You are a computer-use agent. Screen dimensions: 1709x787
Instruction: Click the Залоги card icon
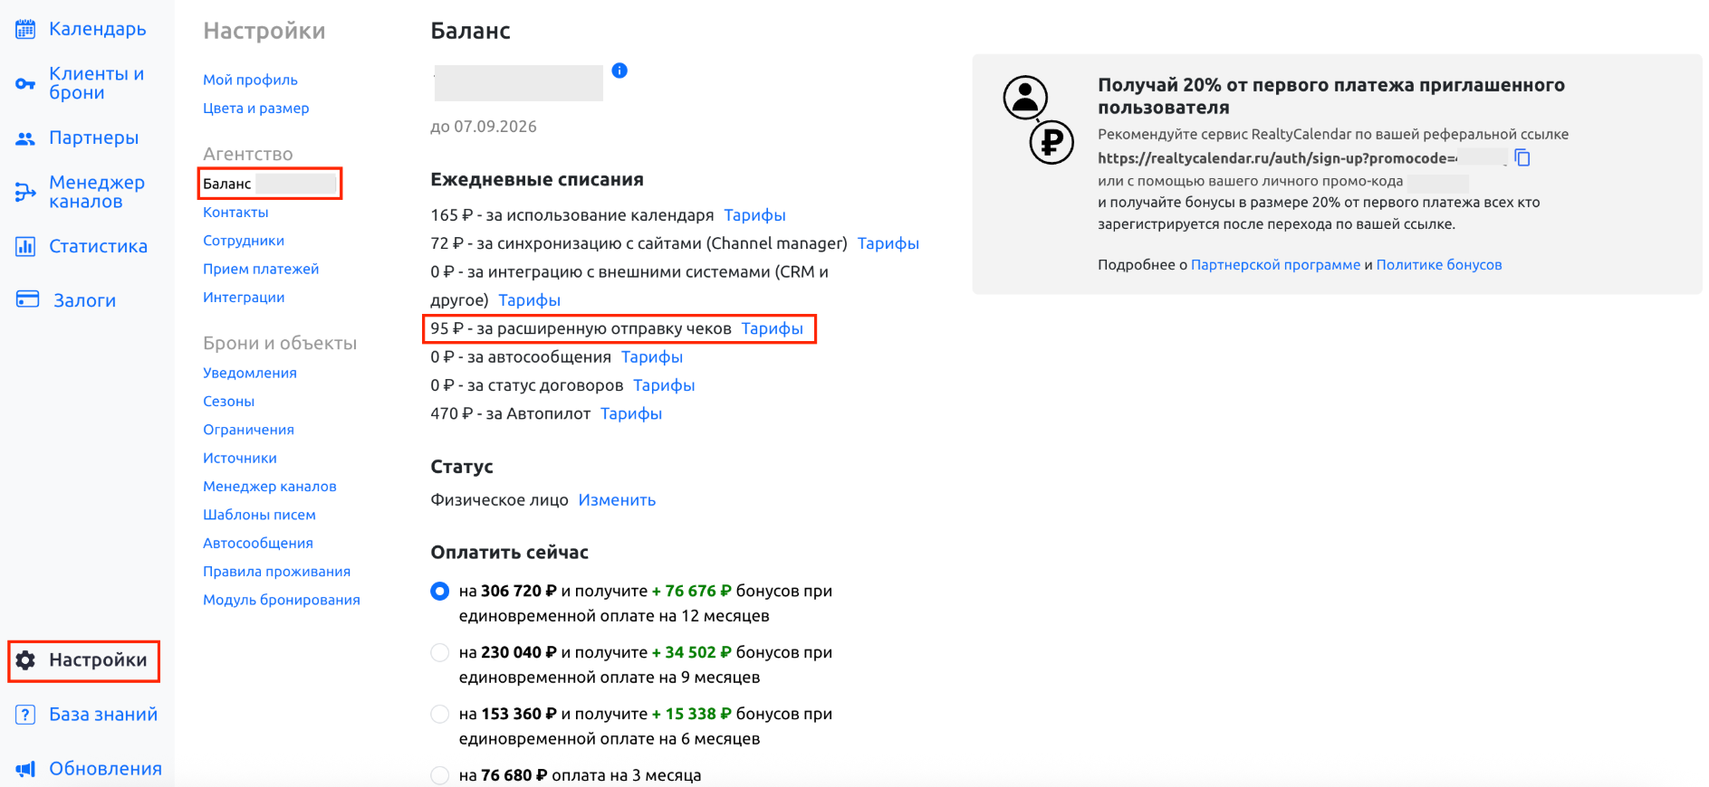[27, 299]
